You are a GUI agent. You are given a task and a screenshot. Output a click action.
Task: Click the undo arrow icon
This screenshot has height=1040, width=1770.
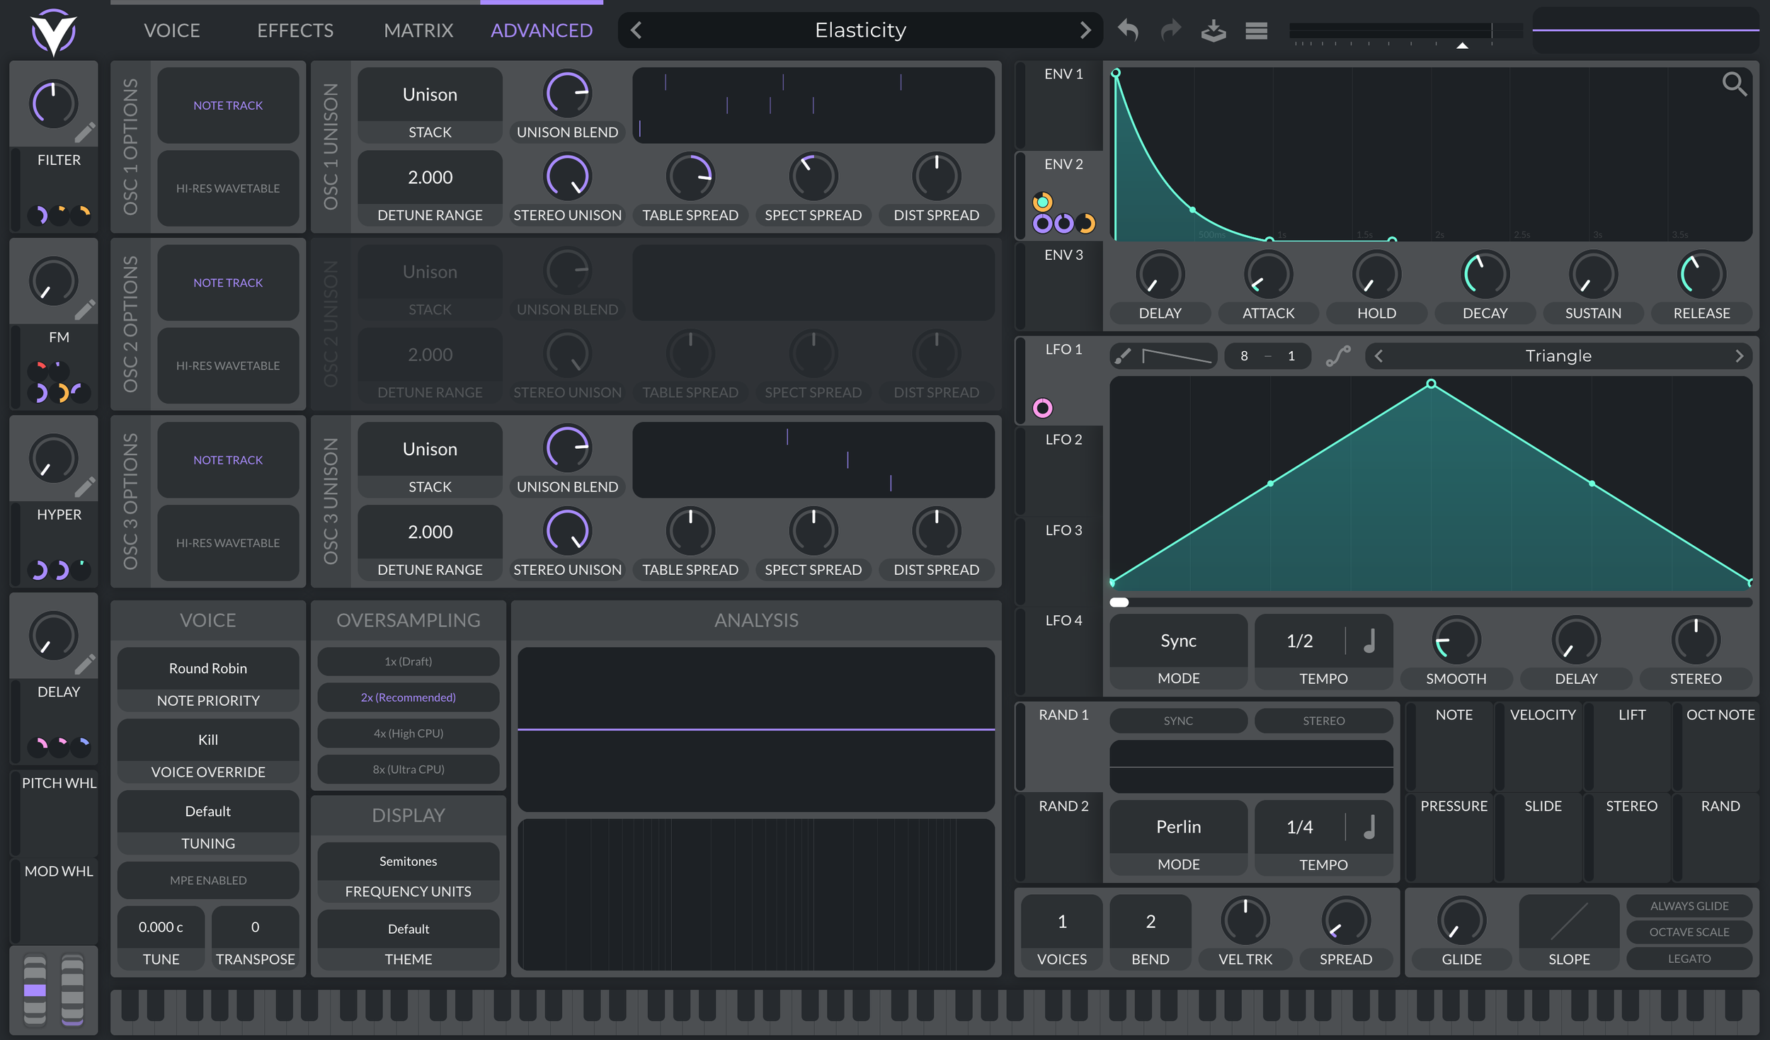point(1128,30)
